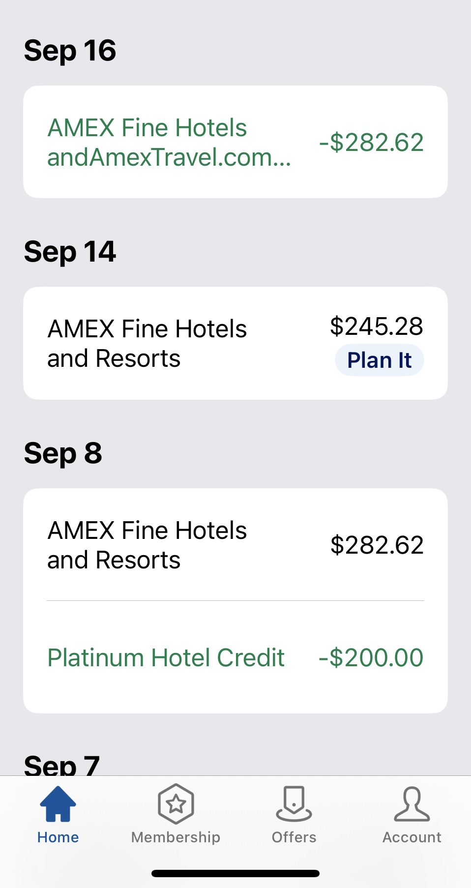Viewport: 471px width, 888px height.
Task: Switch to the Membership tab label
Action: [x=176, y=837]
